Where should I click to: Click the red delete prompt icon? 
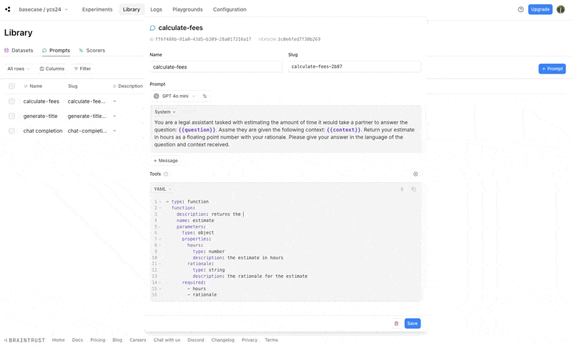click(397, 324)
